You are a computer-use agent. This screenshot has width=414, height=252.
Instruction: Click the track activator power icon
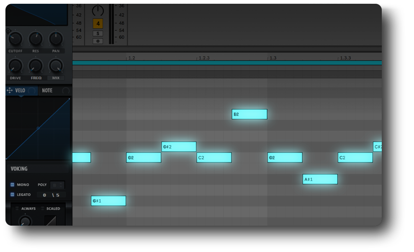tap(98, 11)
